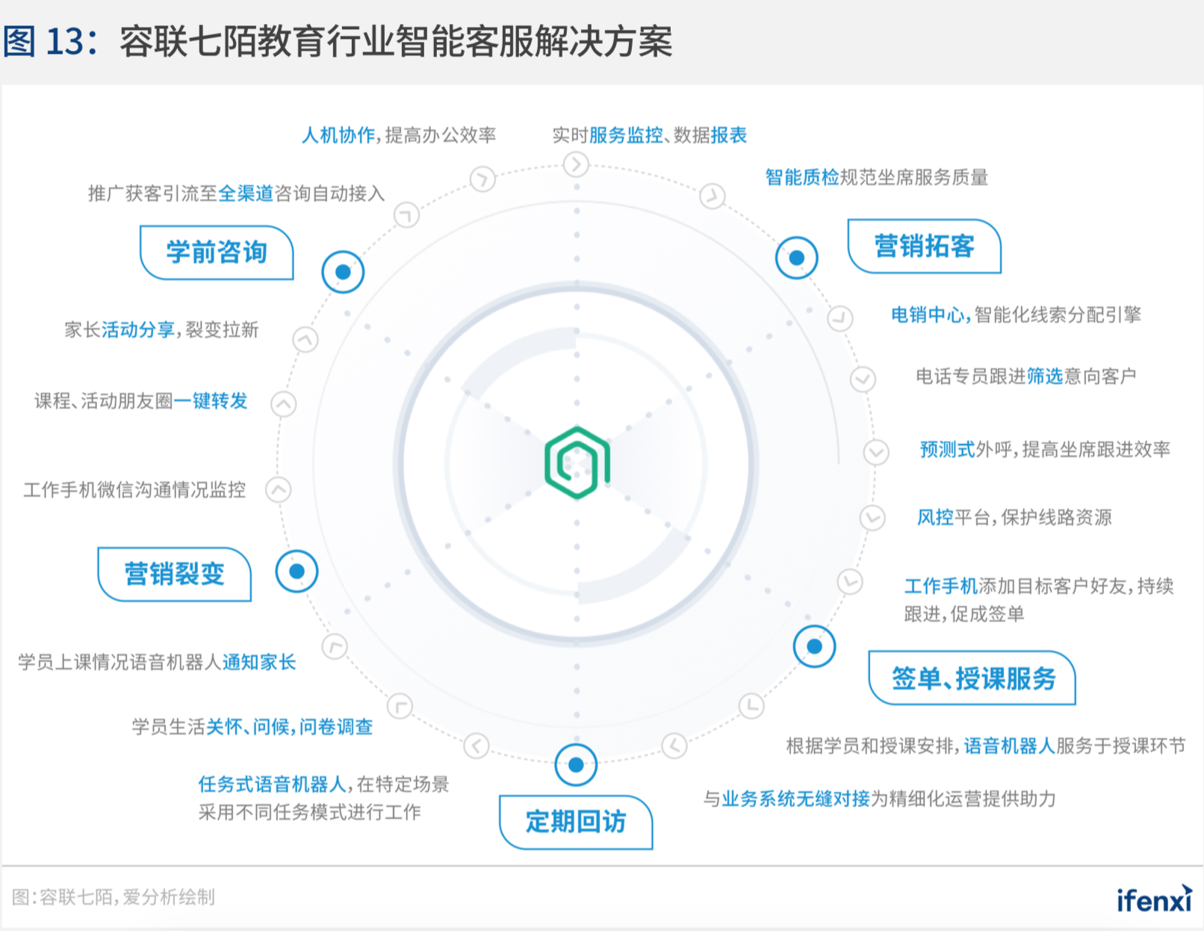Expand chevron beside 预测式外呼 text
Screen dimensions: 1204x931
875,452
